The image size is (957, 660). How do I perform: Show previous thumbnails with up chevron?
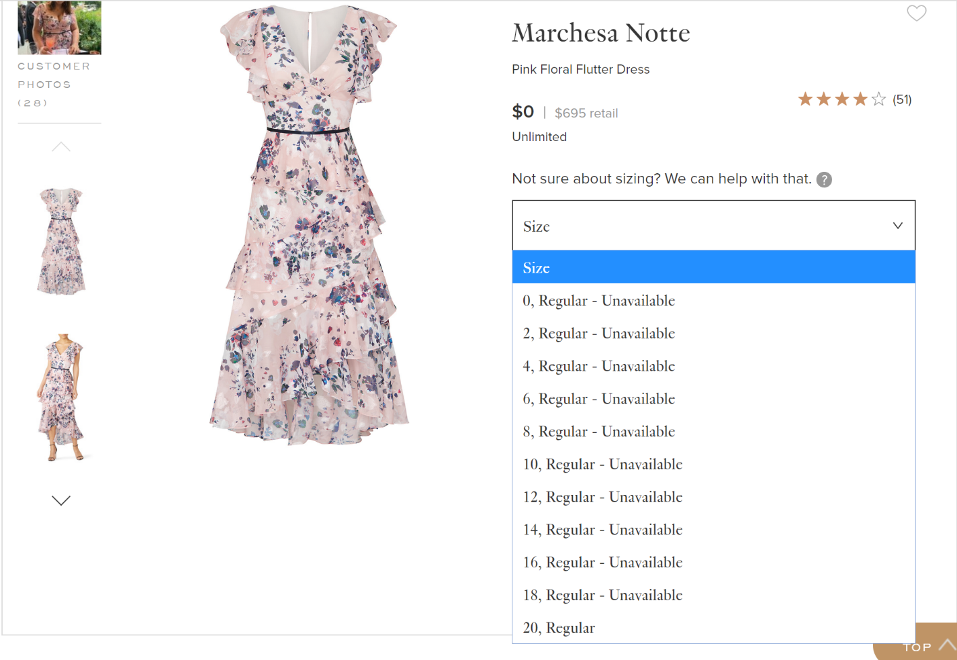pyautogui.click(x=61, y=147)
